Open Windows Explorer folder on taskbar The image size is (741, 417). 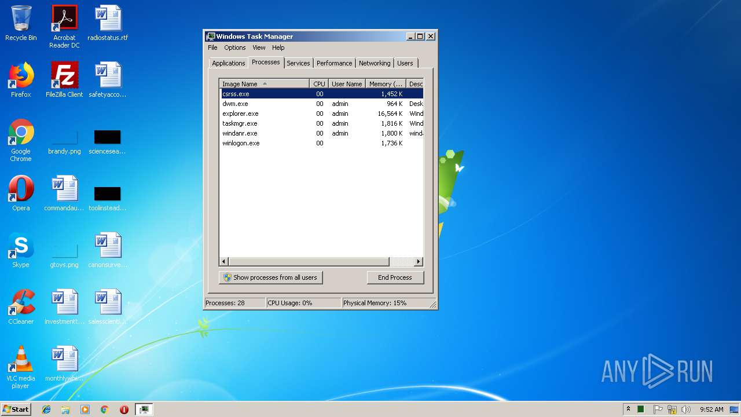coord(65,409)
